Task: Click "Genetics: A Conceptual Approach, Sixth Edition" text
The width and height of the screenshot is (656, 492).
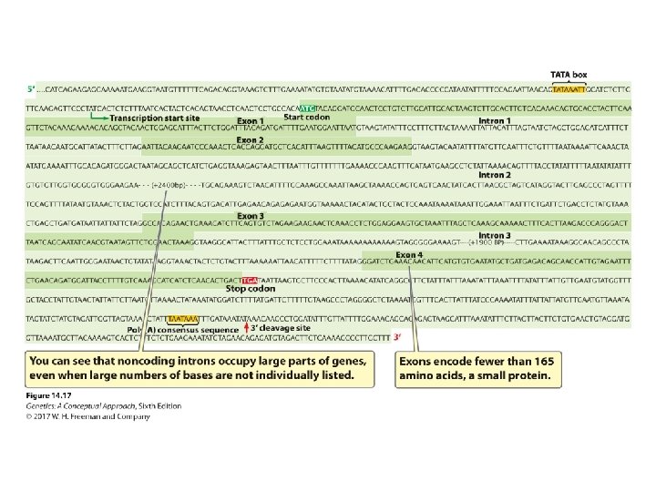Action: pos(104,405)
